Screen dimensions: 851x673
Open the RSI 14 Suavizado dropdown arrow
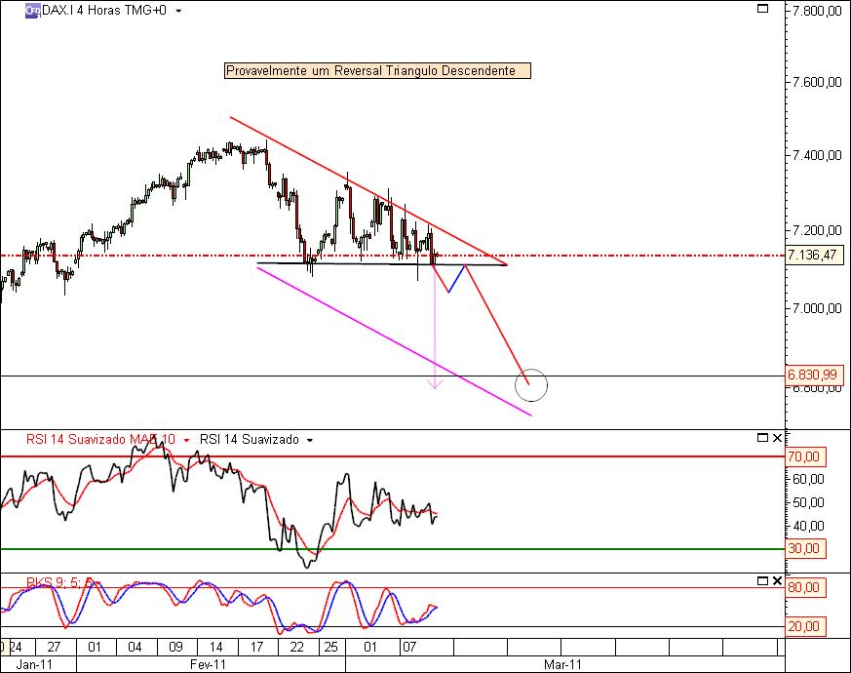click(310, 440)
